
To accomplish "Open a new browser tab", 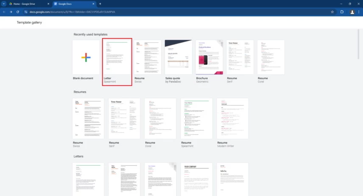I will pyautogui.click(x=100, y=4).
